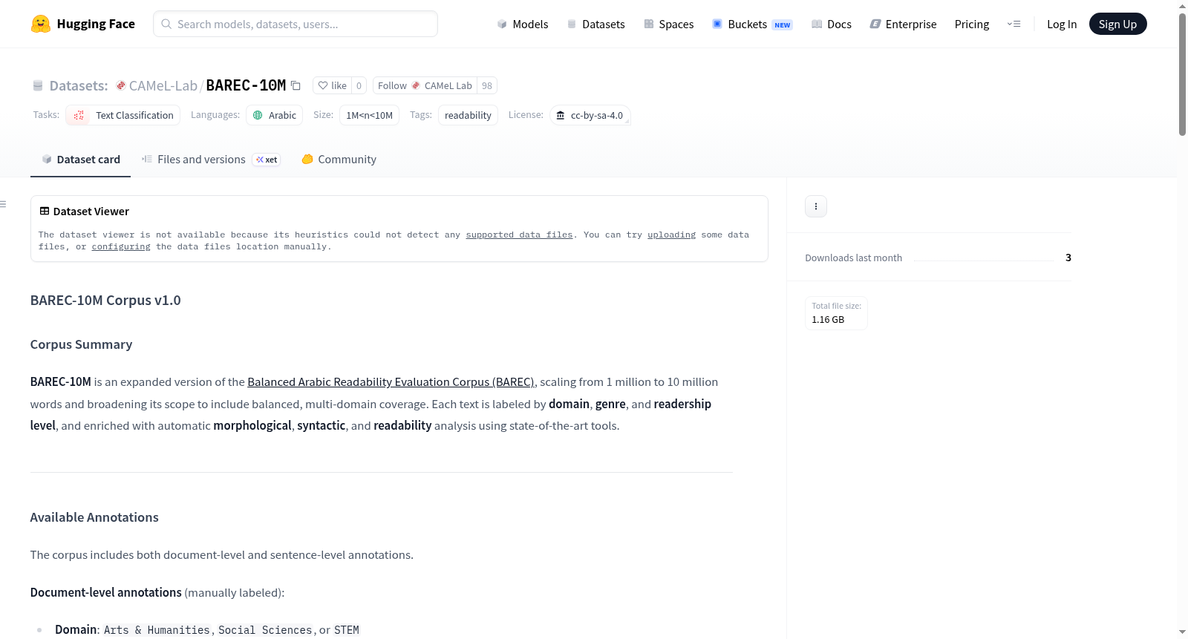Image resolution: width=1188 pixels, height=639 pixels.
Task: Click the Text Classification task tag
Action: click(x=123, y=115)
